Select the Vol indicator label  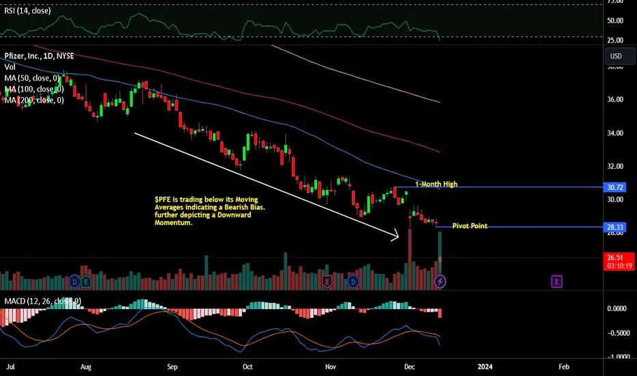[x=10, y=67]
